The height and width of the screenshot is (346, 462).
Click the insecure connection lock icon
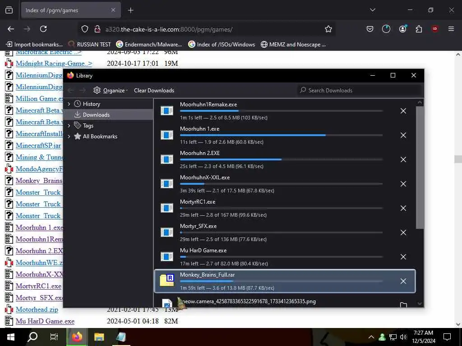click(x=97, y=29)
